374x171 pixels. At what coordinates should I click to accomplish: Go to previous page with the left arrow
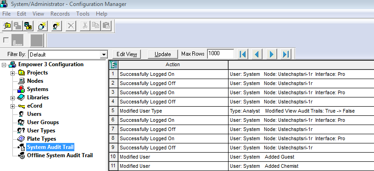point(257,54)
